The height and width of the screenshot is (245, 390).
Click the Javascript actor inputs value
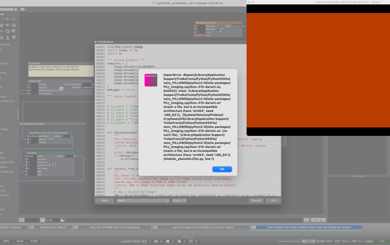[x=33, y=84]
